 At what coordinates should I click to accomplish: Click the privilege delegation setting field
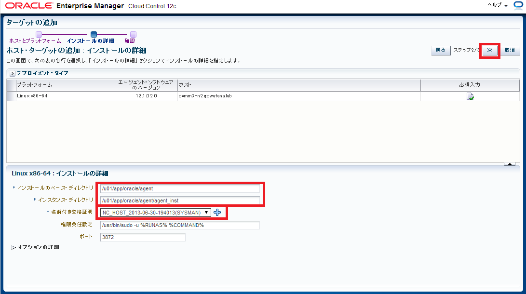pyautogui.click(x=180, y=225)
